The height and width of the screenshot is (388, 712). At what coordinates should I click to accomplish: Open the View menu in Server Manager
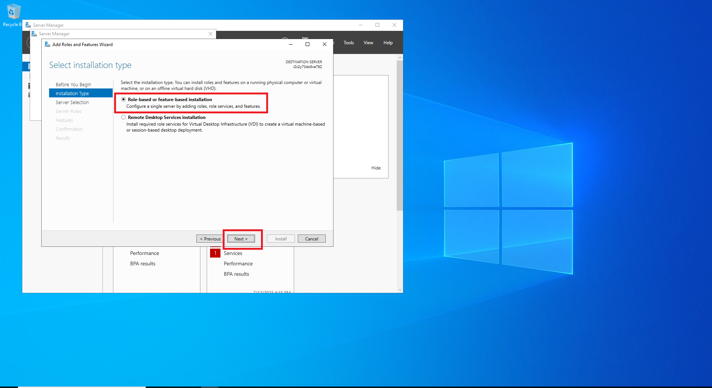click(x=368, y=43)
